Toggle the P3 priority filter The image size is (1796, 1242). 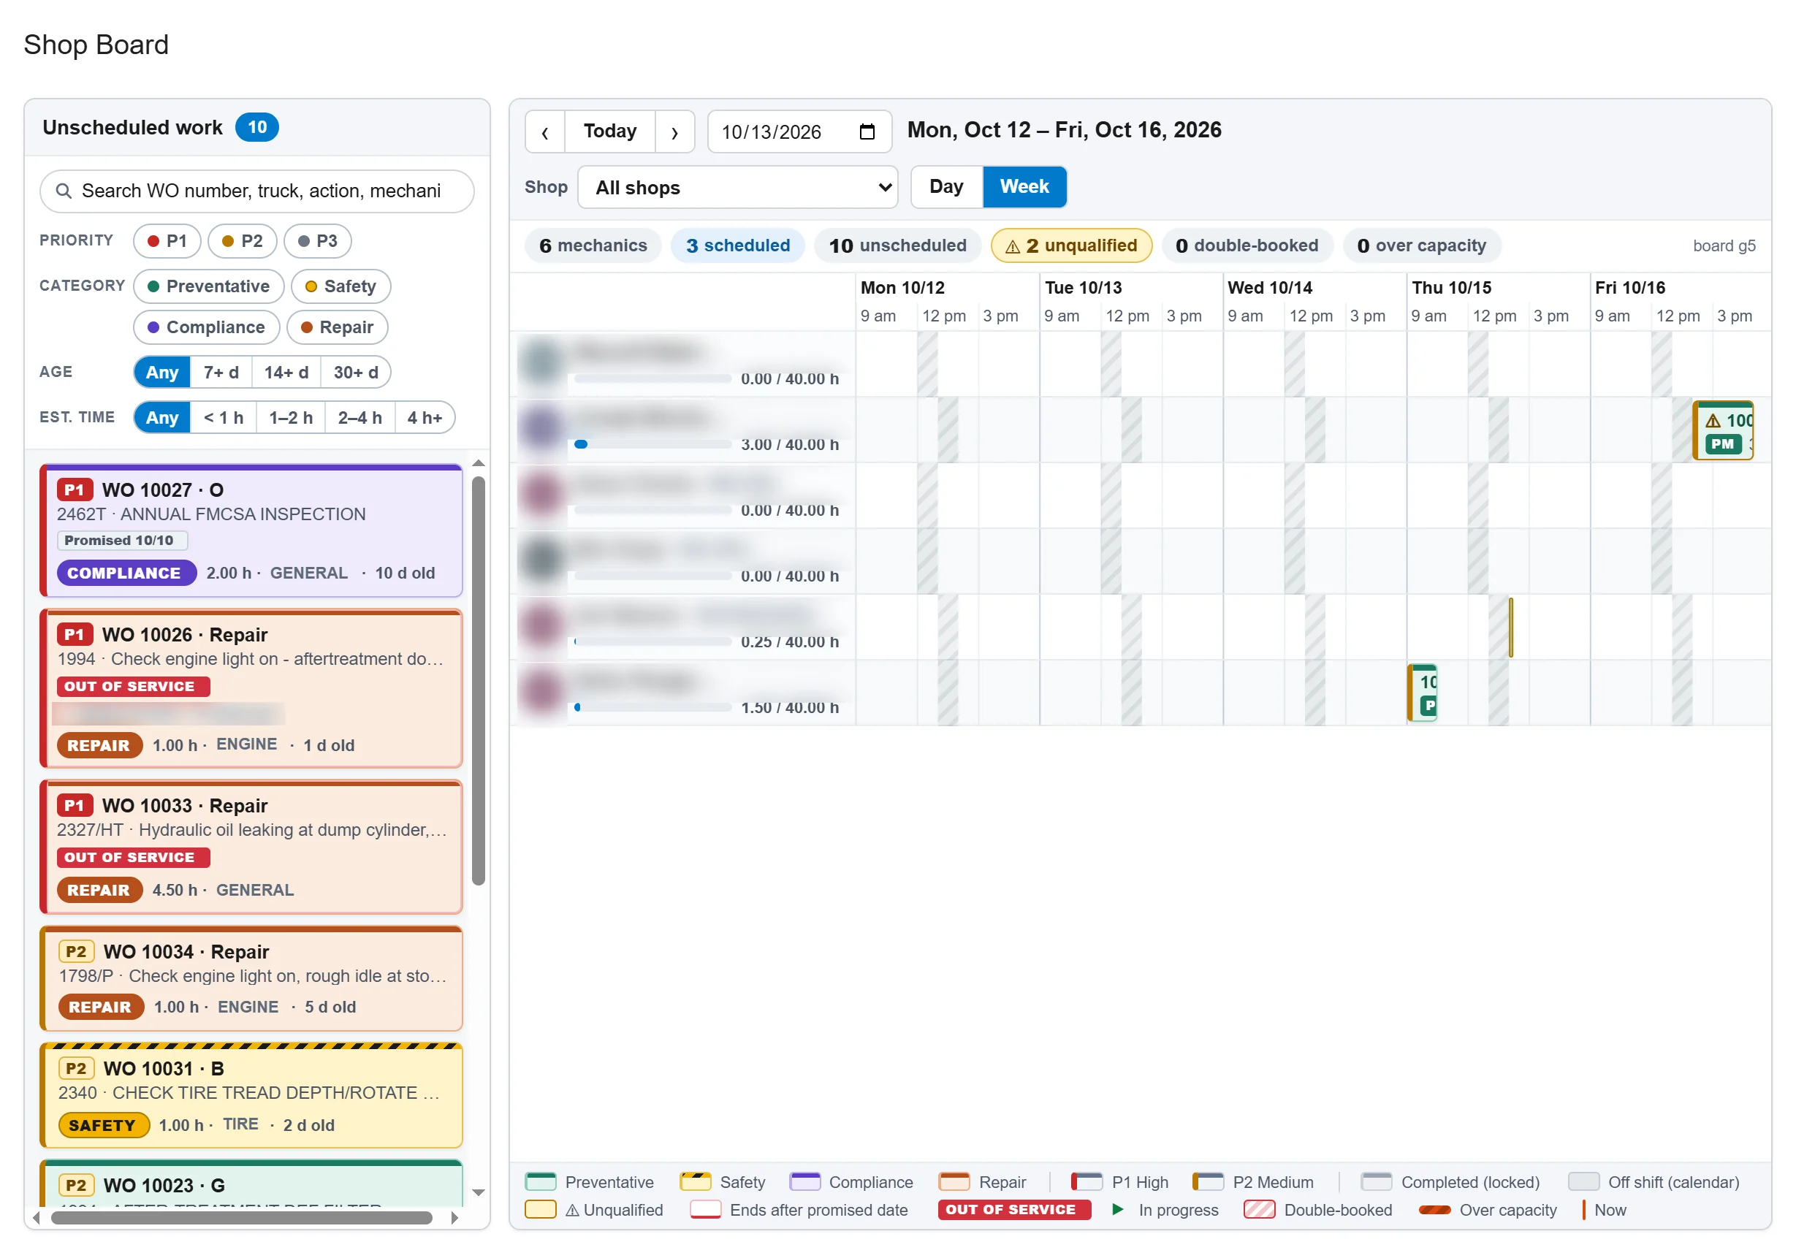318,241
